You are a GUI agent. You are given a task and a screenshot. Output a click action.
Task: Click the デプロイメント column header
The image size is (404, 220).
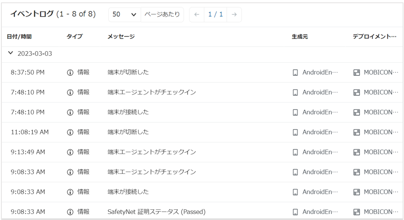[374, 36]
